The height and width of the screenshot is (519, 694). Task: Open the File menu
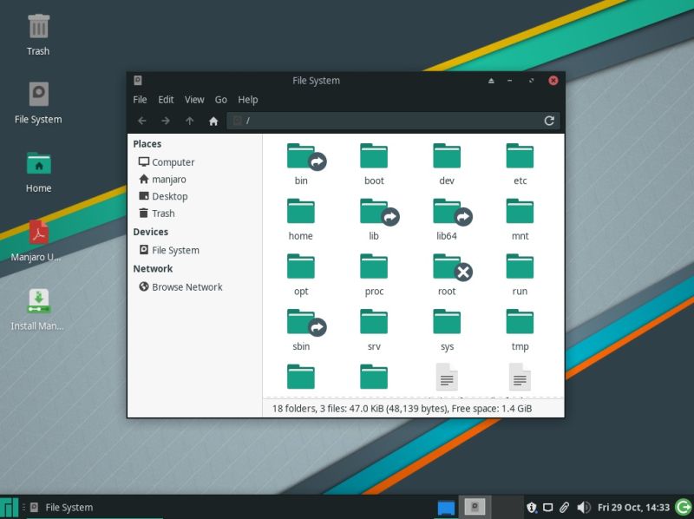point(139,100)
